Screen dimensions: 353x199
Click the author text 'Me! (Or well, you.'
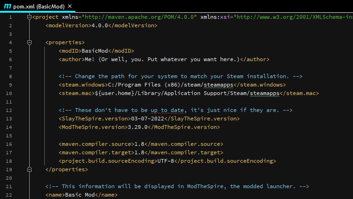click(114, 60)
